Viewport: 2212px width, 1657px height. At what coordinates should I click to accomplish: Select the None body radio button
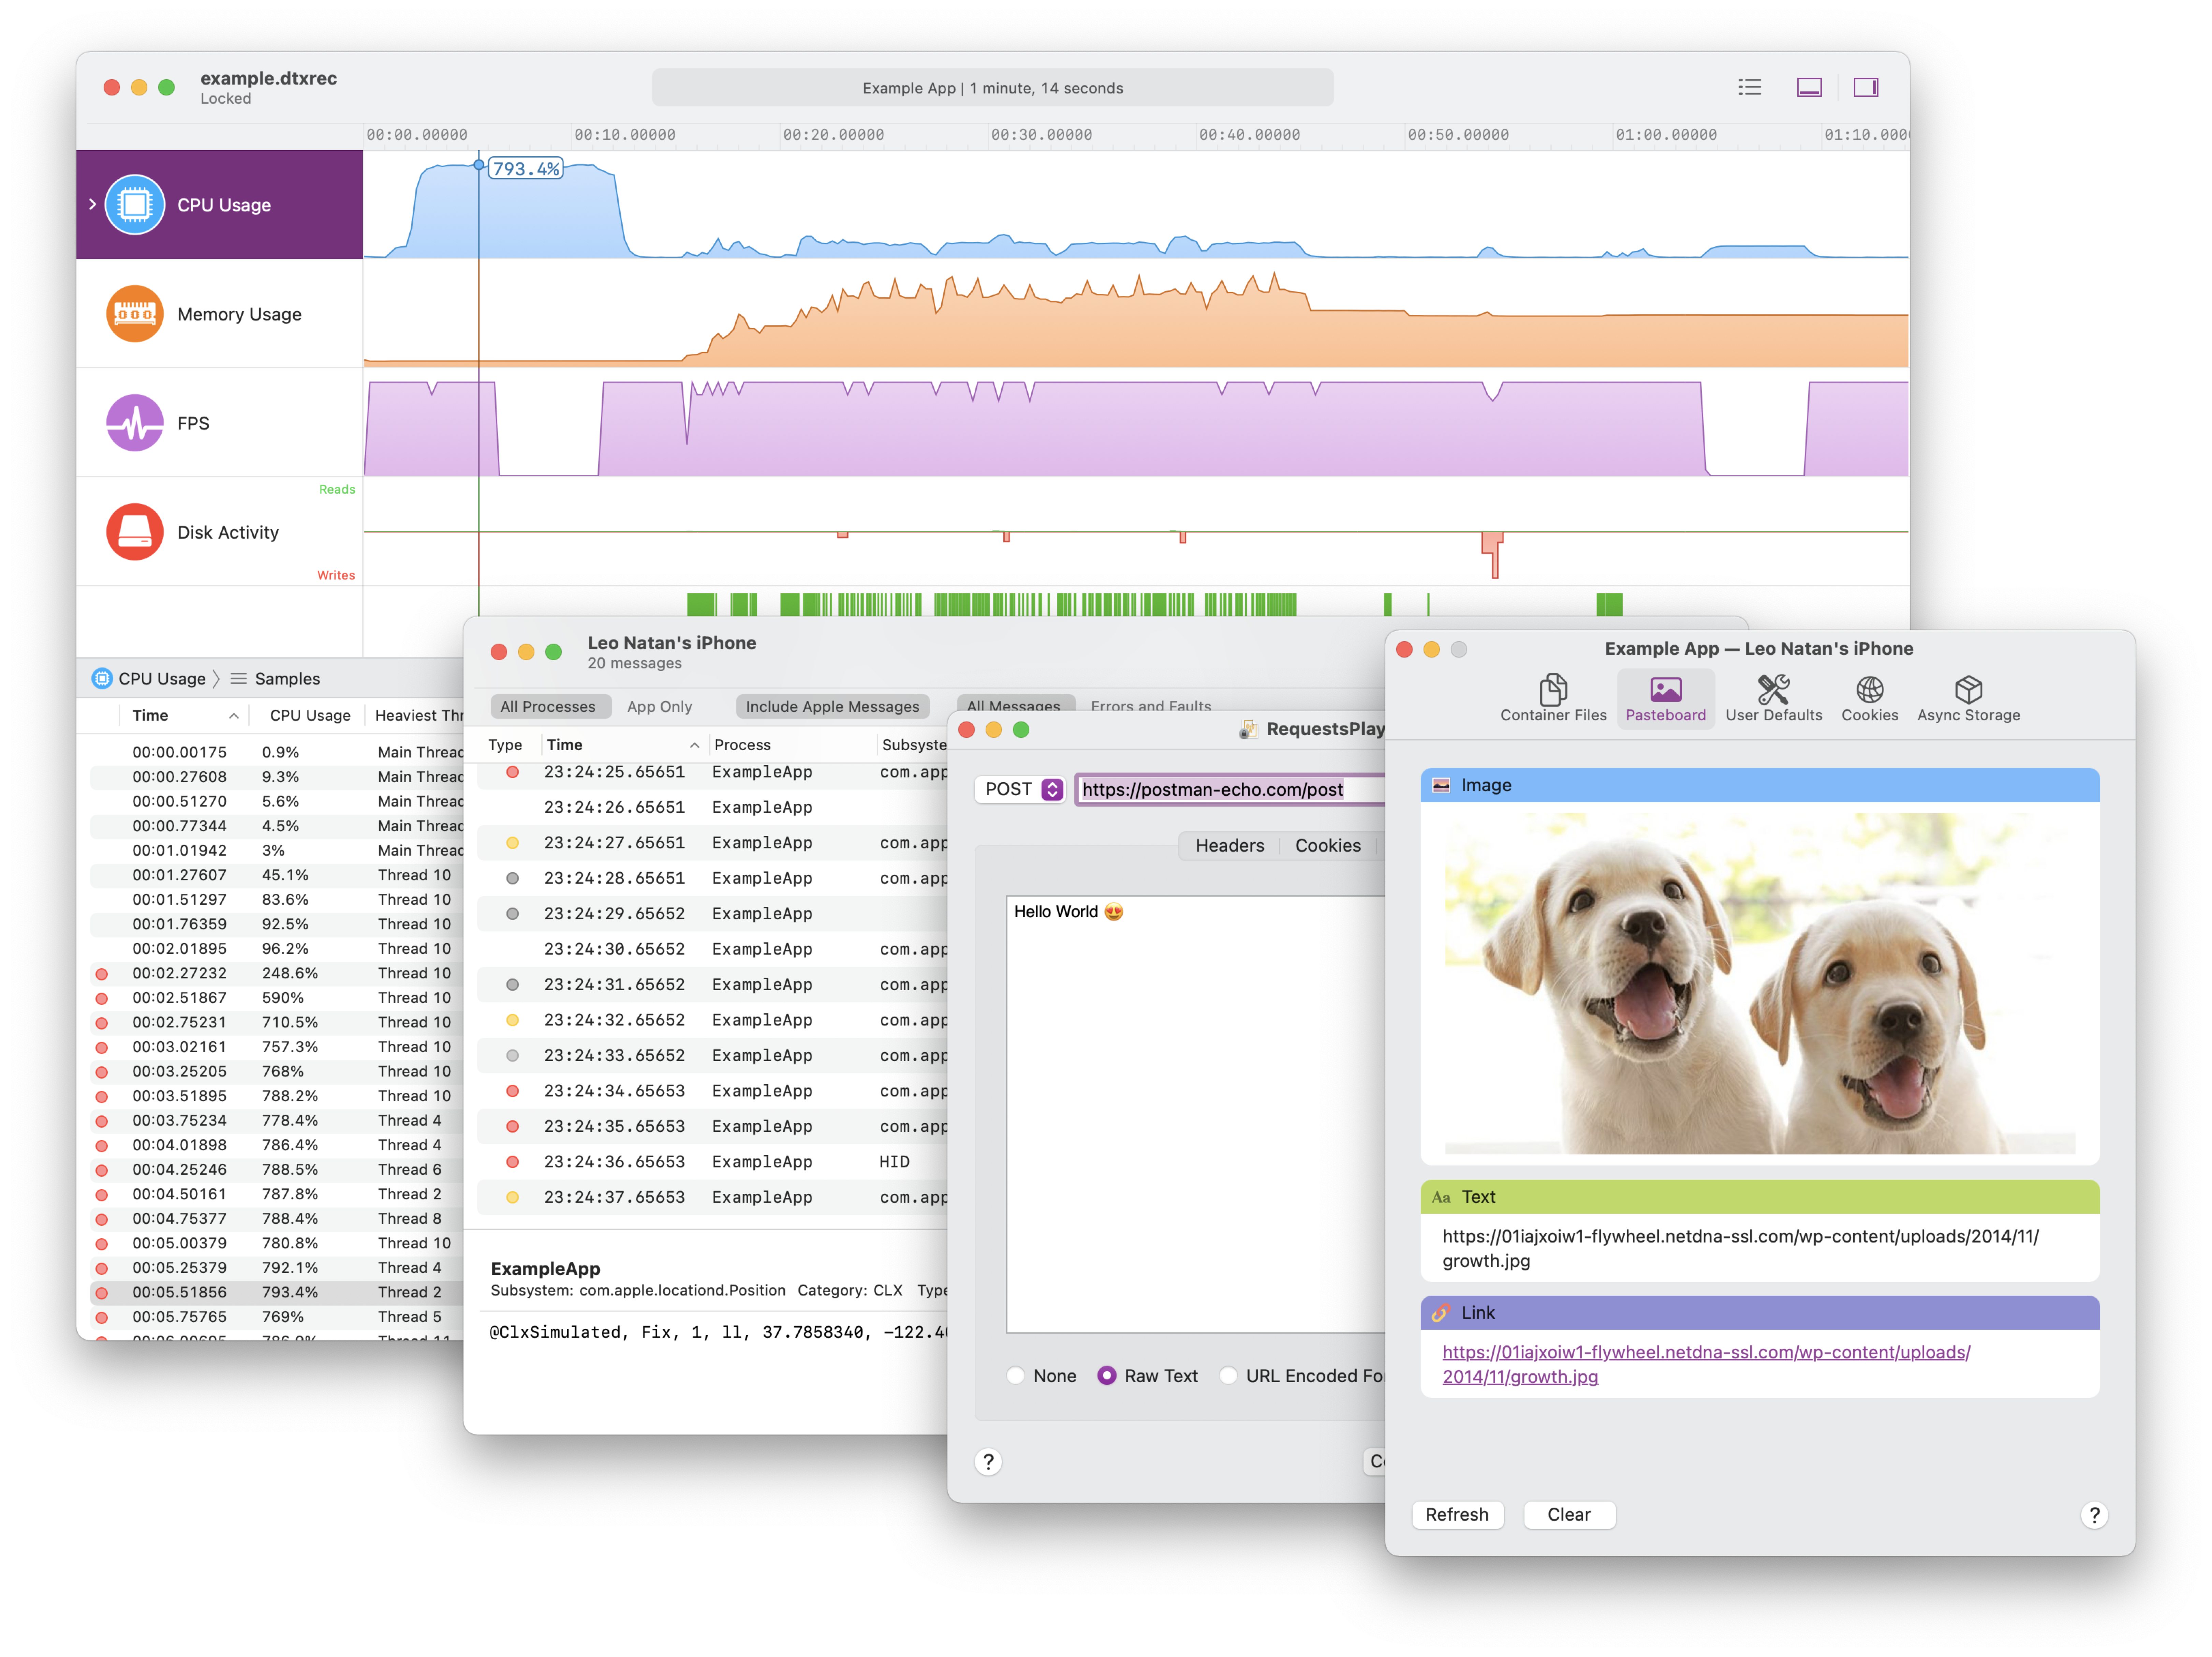click(1016, 1375)
